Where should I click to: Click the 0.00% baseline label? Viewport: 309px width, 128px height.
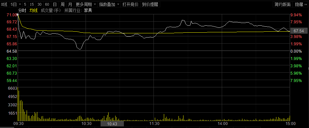296,51
